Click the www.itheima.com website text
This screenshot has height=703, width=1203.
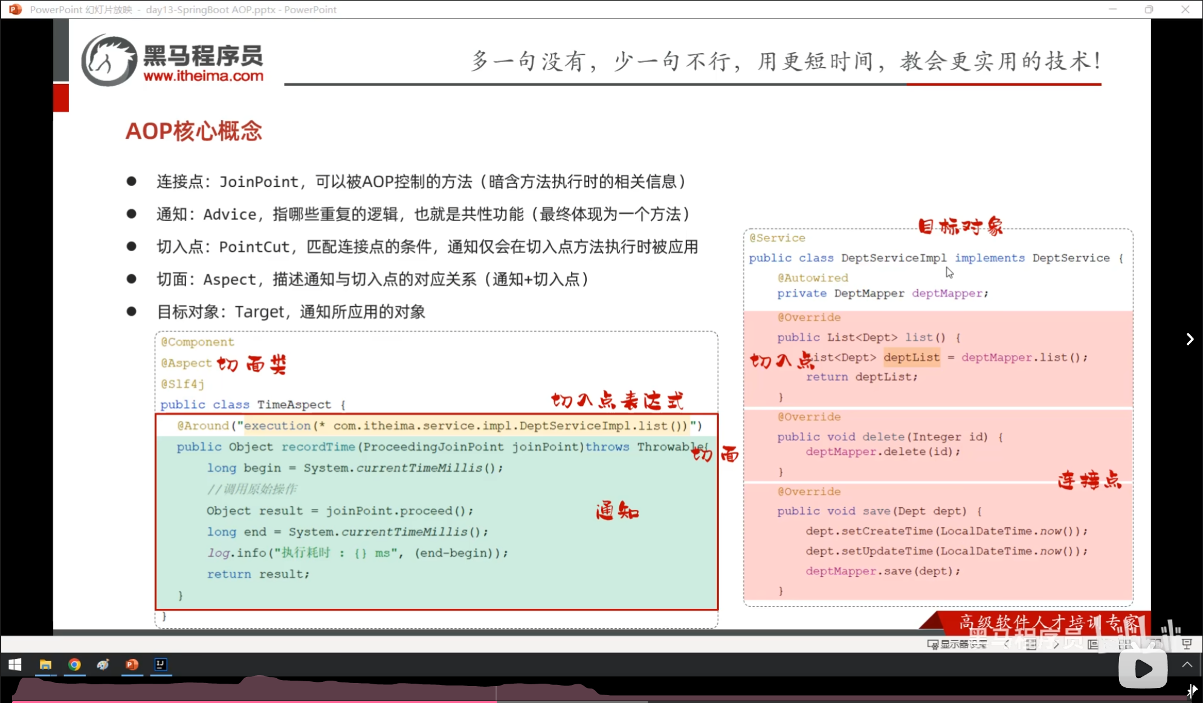[203, 76]
